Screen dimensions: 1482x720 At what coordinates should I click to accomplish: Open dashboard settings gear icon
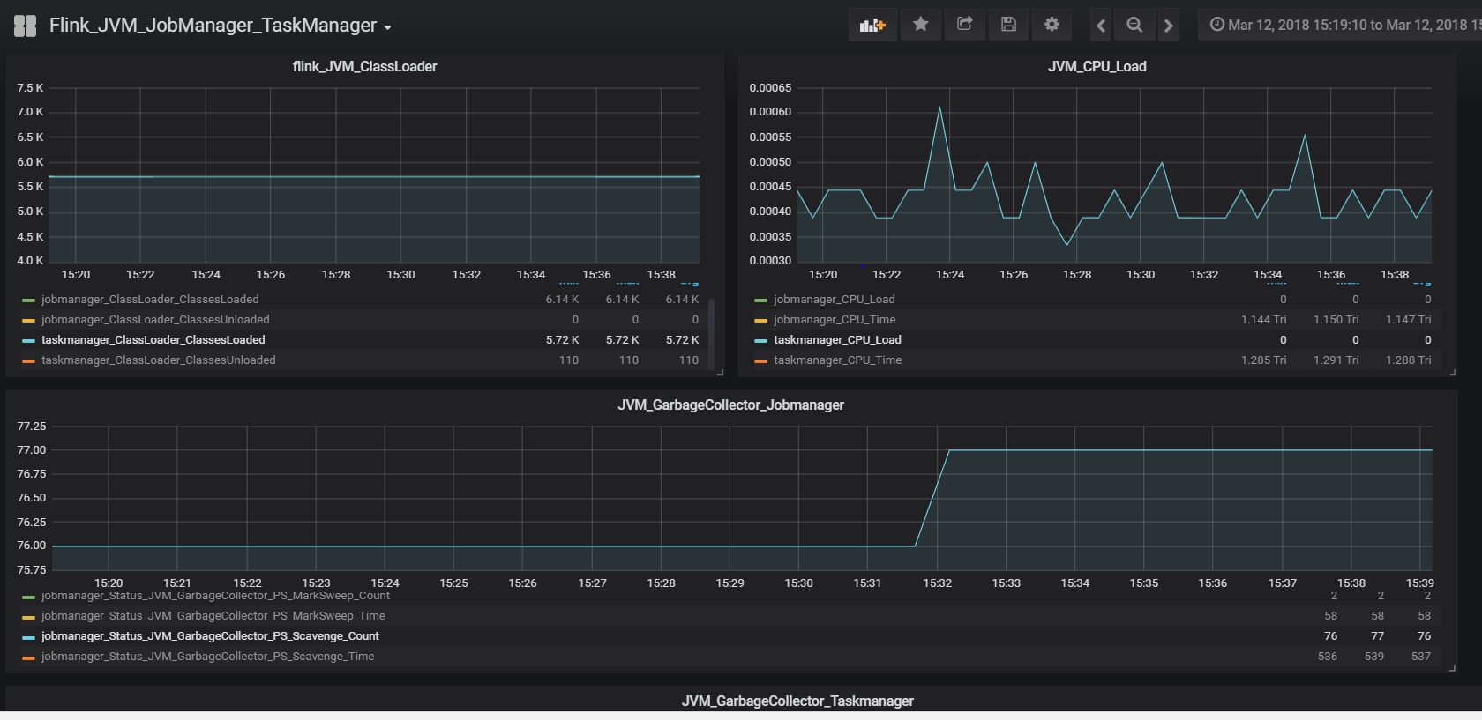[x=1052, y=25]
